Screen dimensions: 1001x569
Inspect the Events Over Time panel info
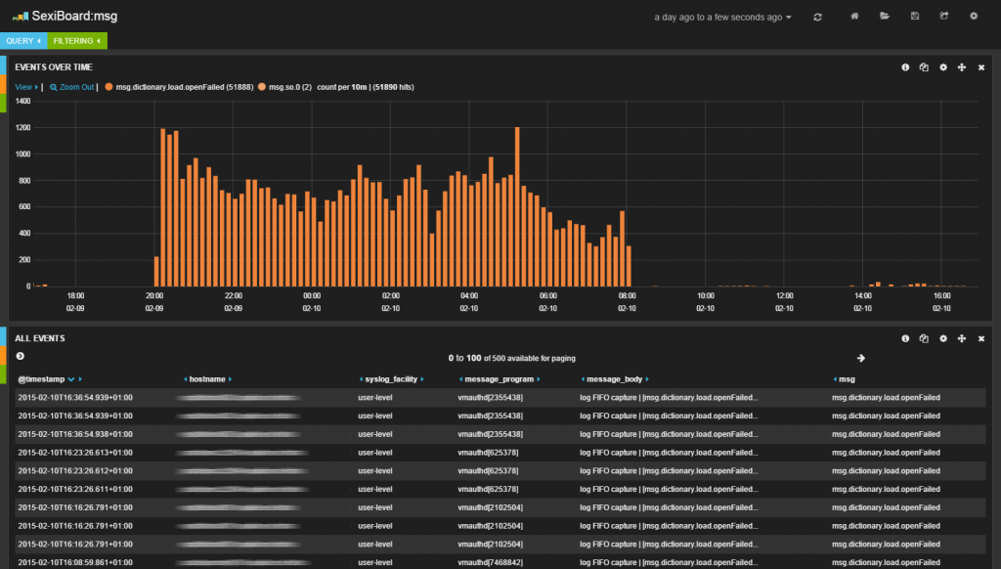pos(905,67)
